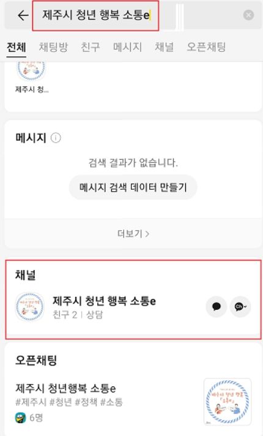The width and height of the screenshot is (263, 436).
Task: Click the friend profile image at the top
Action: click(x=31, y=70)
